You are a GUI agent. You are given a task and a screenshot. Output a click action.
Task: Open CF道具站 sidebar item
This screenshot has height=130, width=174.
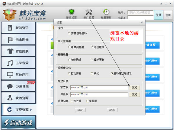point(18,86)
